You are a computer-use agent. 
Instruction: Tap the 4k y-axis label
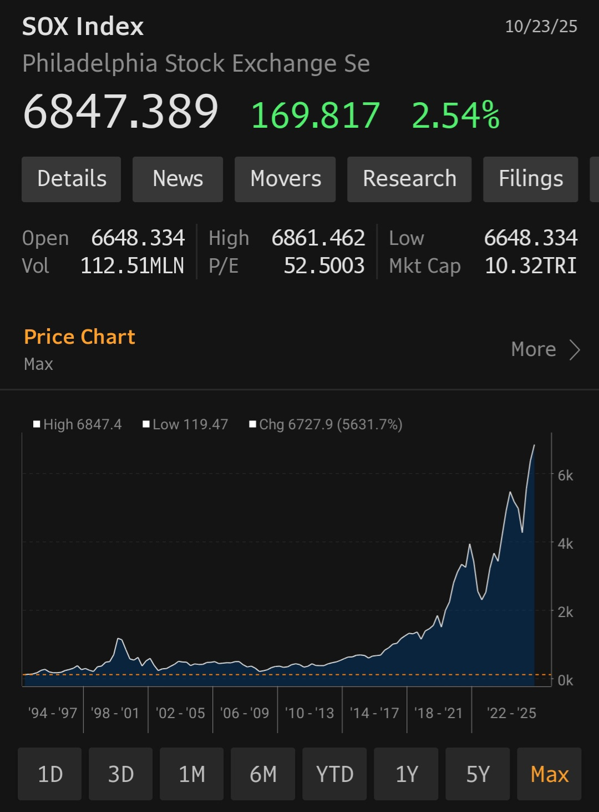pyautogui.click(x=565, y=544)
